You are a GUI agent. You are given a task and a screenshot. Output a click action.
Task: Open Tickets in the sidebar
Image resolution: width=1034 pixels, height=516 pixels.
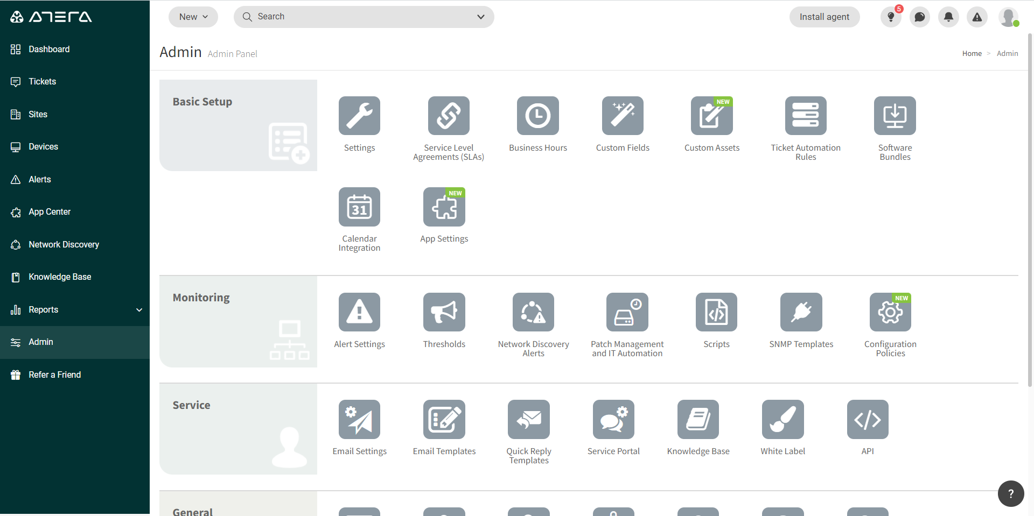[x=75, y=82]
